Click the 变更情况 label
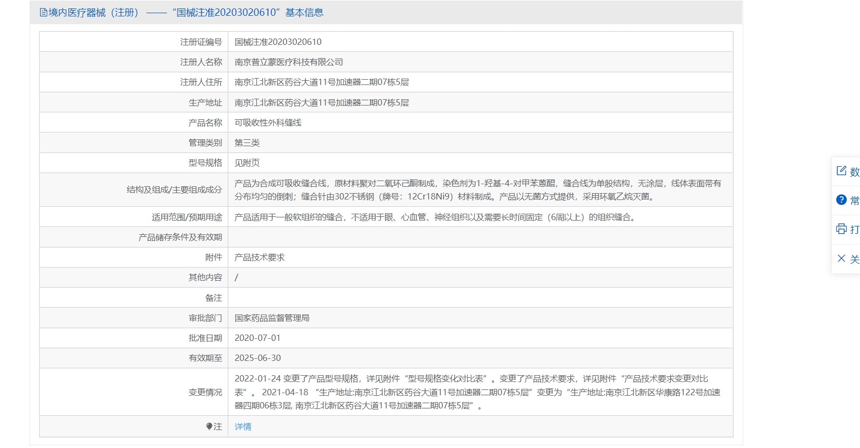860x448 pixels. tap(205, 392)
